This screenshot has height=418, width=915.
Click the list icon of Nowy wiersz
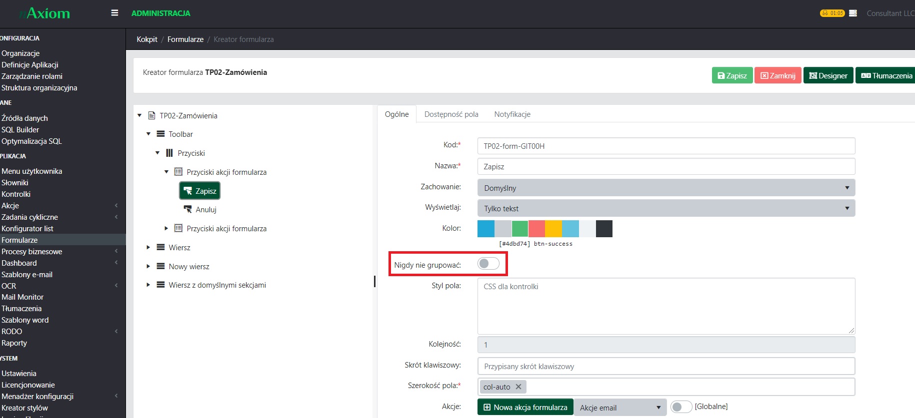[160, 266]
